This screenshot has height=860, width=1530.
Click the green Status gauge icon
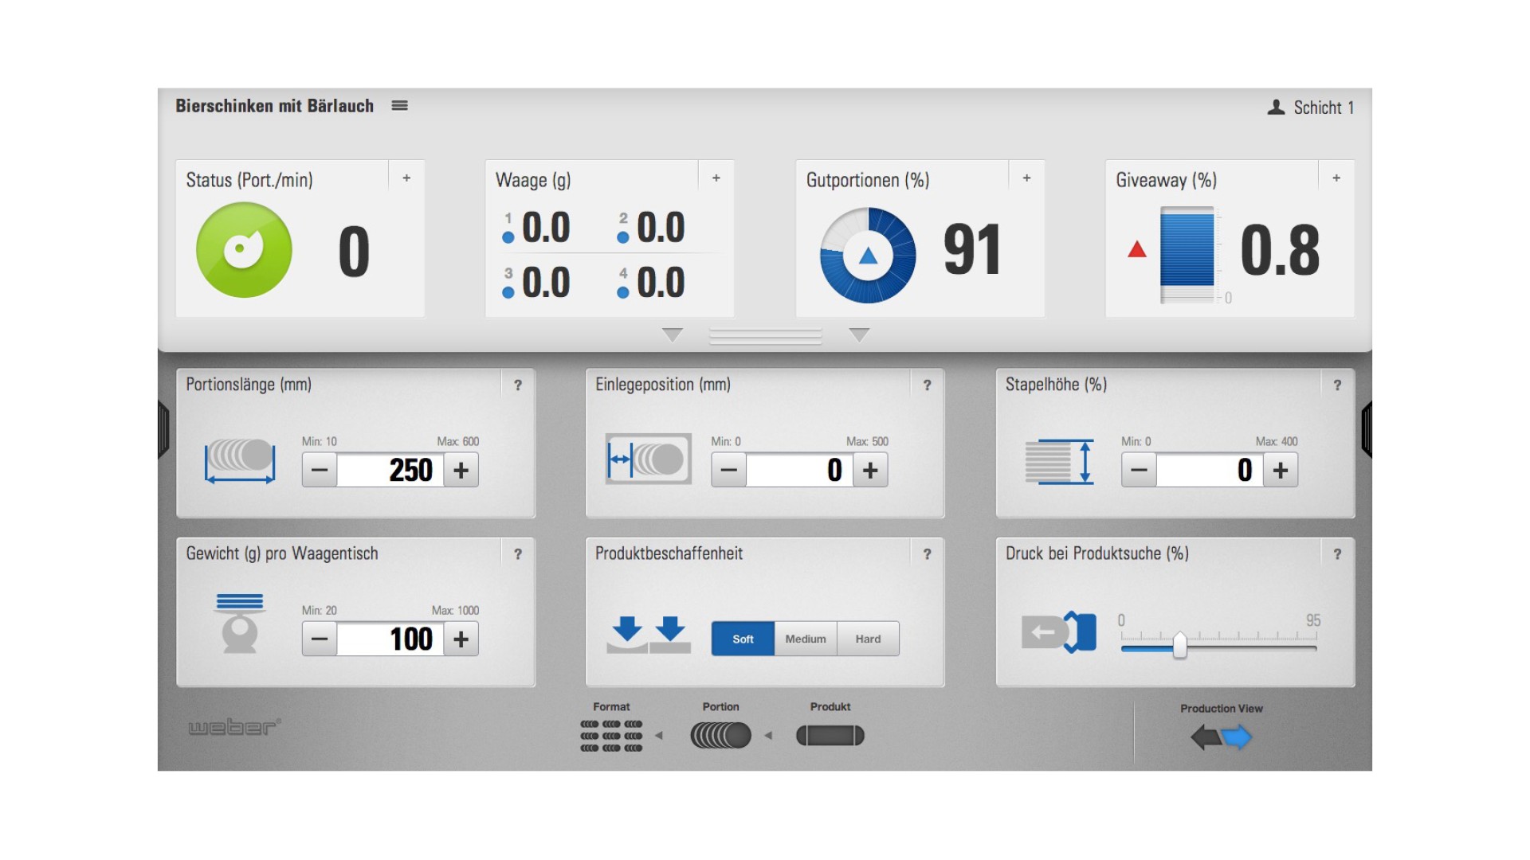pos(243,248)
